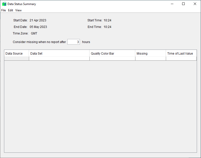This screenshot has width=201, height=158.
Task: Click the Data Set column header
Action: point(59,53)
